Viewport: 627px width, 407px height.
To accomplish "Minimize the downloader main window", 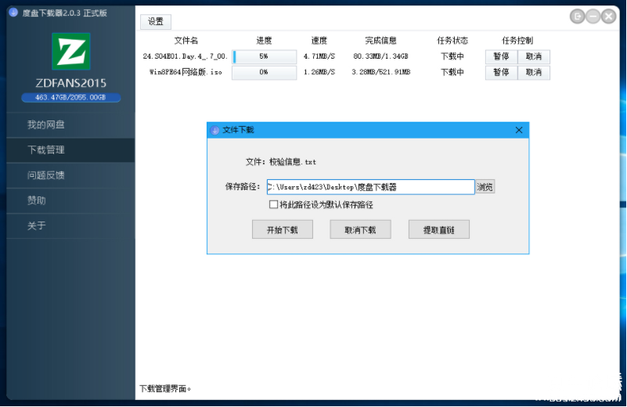I will point(593,16).
